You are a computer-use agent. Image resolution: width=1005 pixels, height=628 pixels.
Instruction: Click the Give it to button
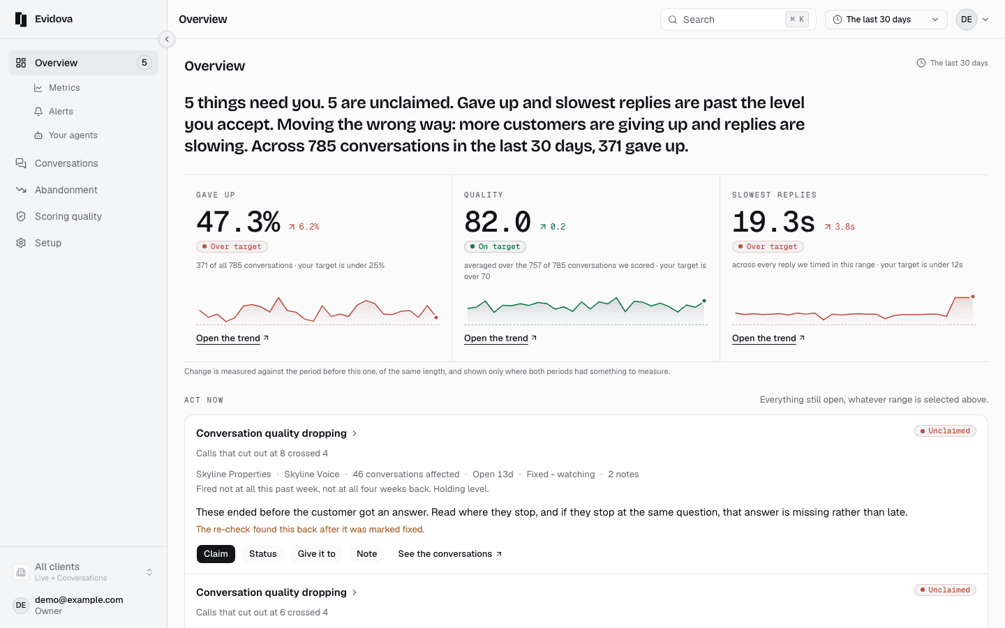click(x=317, y=554)
